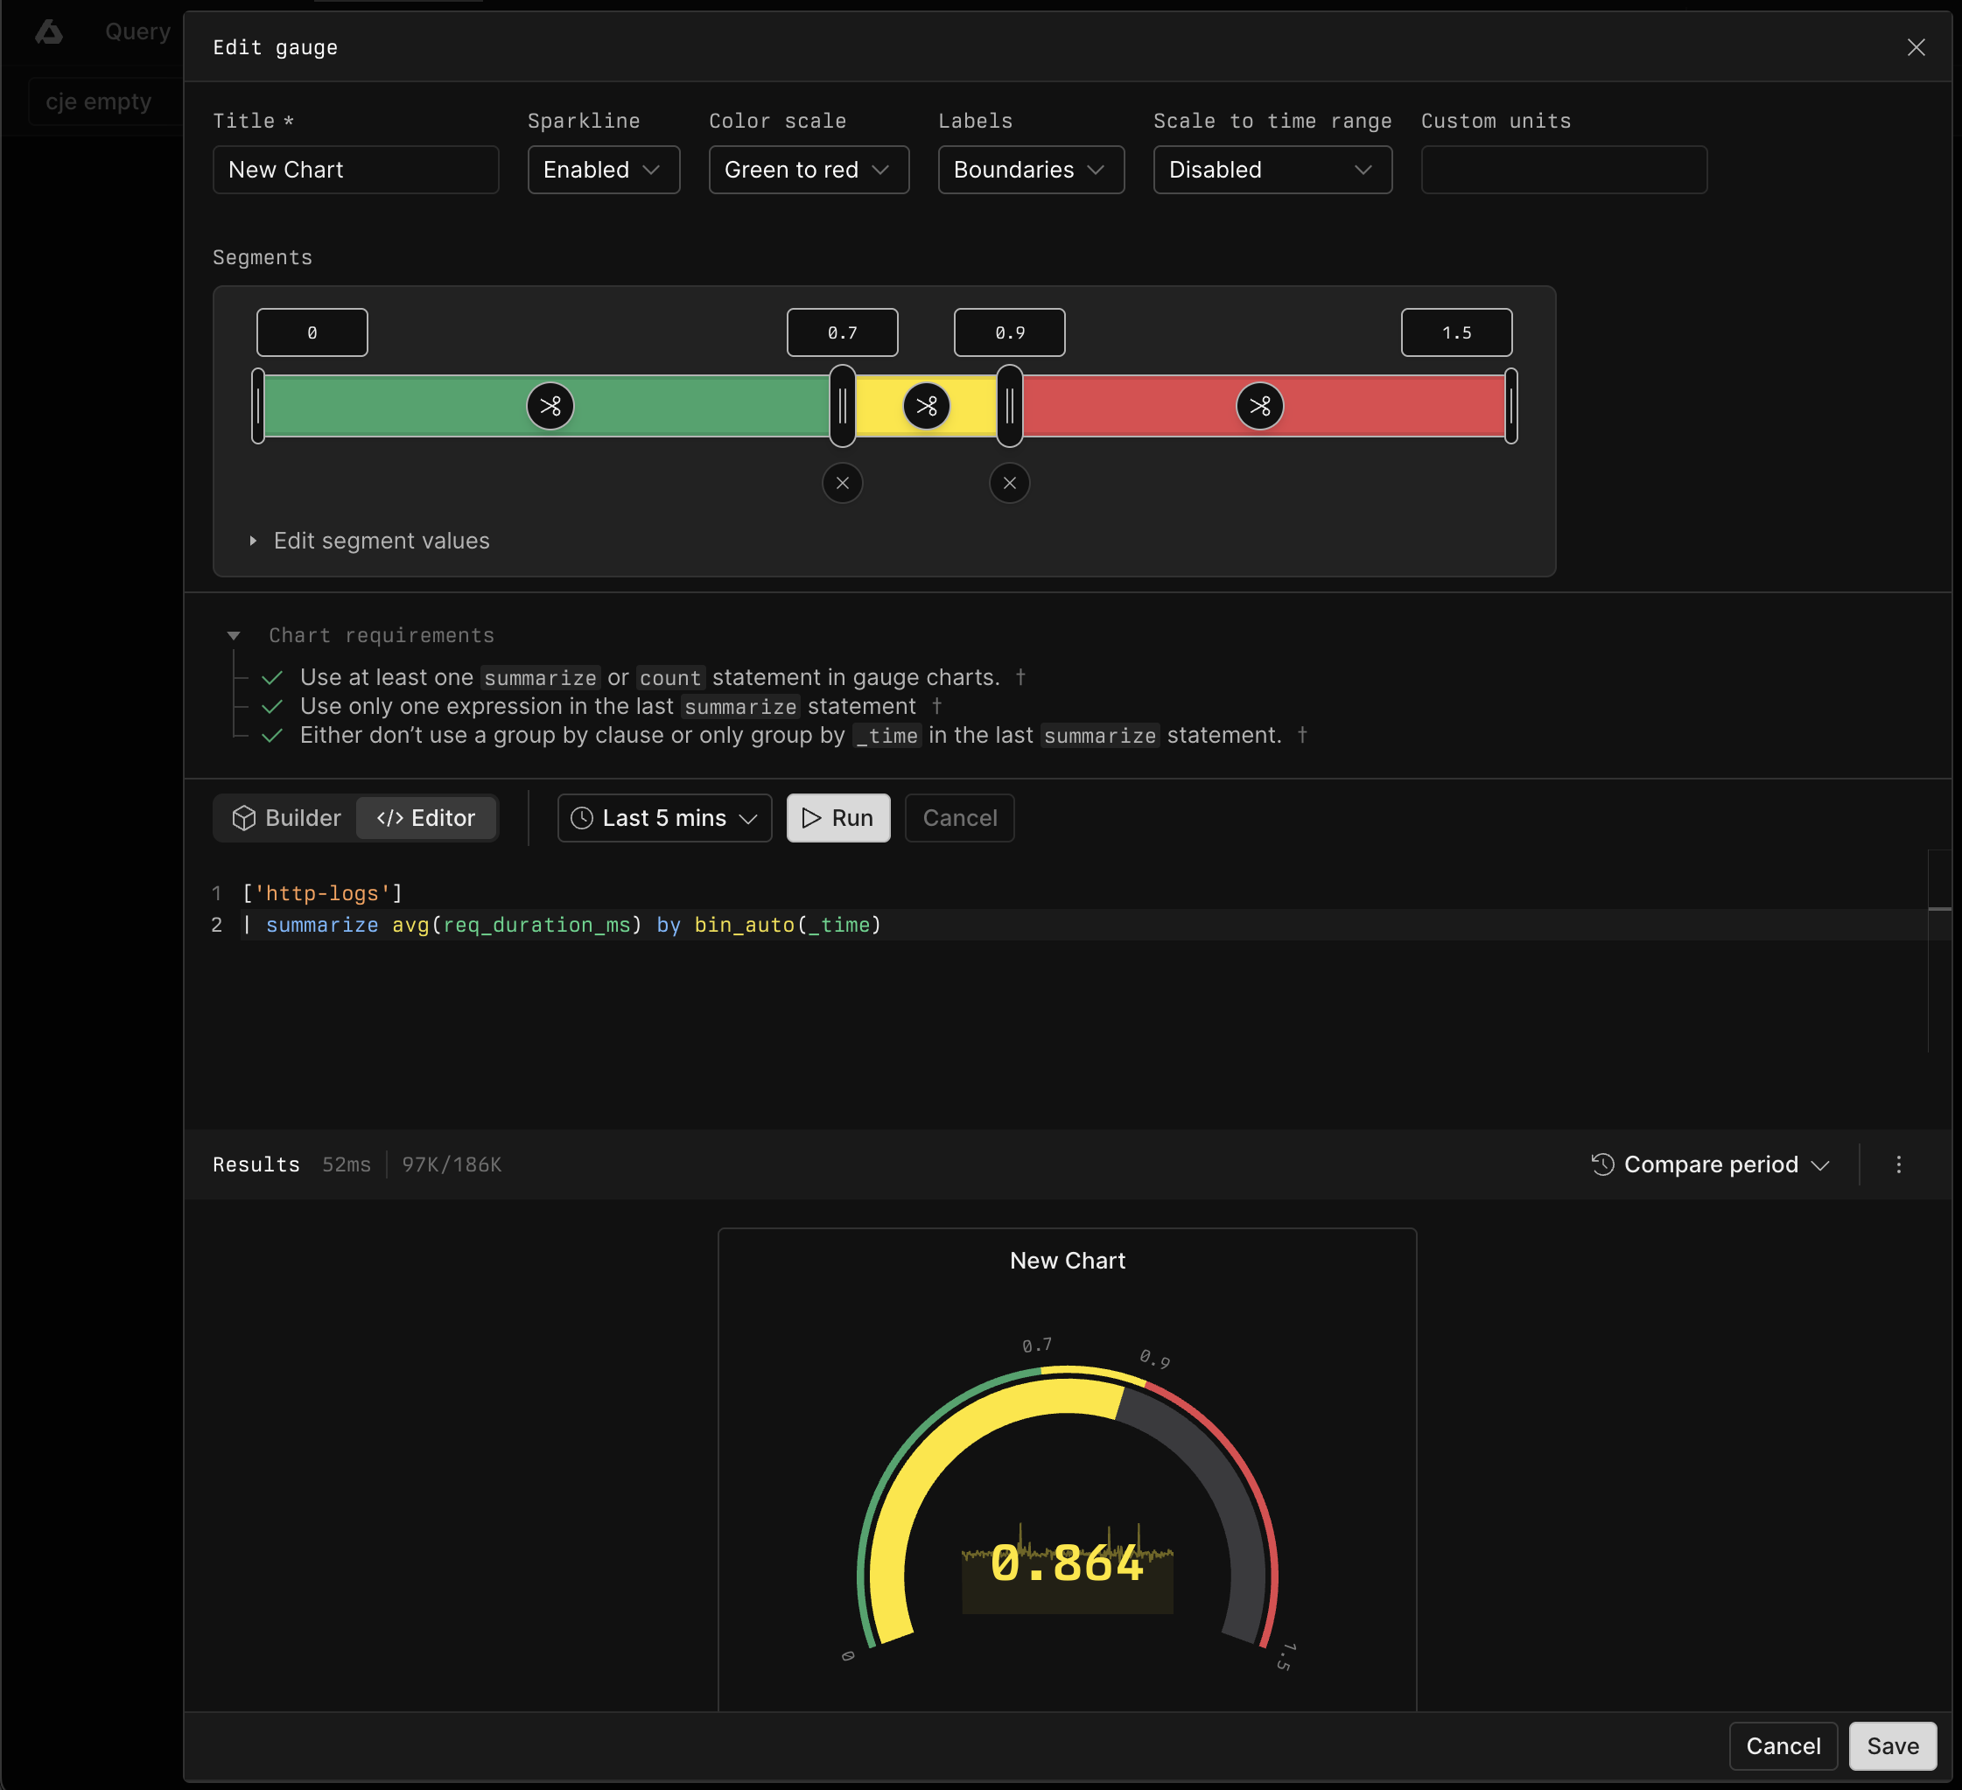
Task: Open the Query menu in the background page
Action: pos(137,31)
